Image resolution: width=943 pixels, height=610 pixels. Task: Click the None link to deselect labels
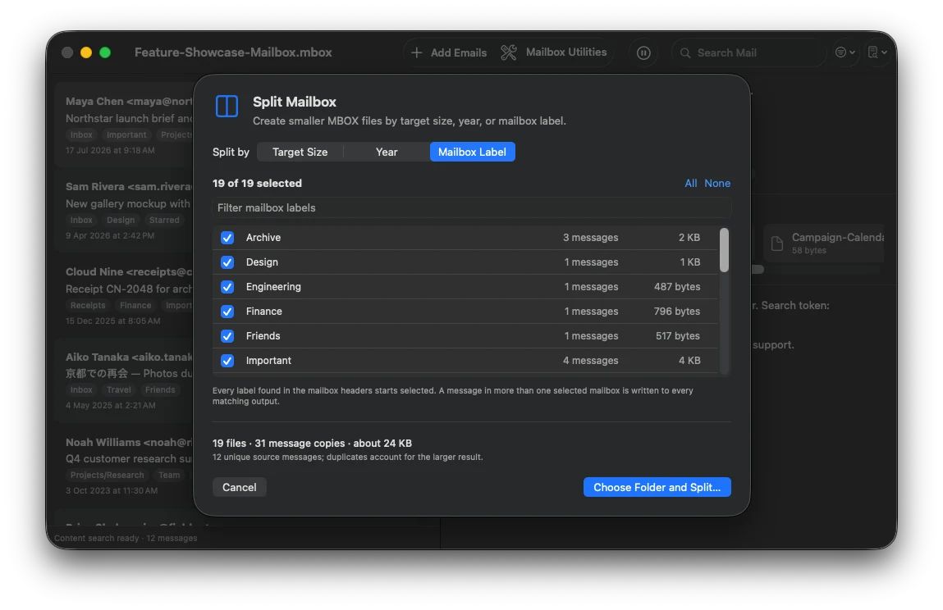[x=717, y=184]
